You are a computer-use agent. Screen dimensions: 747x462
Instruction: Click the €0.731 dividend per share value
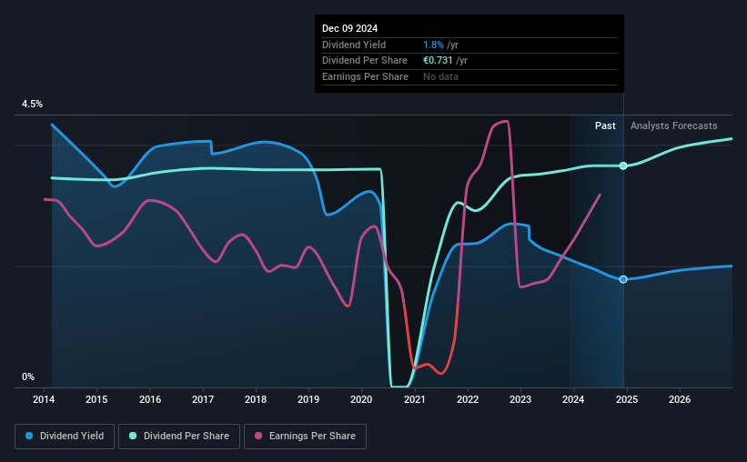pyautogui.click(x=438, y=61)
